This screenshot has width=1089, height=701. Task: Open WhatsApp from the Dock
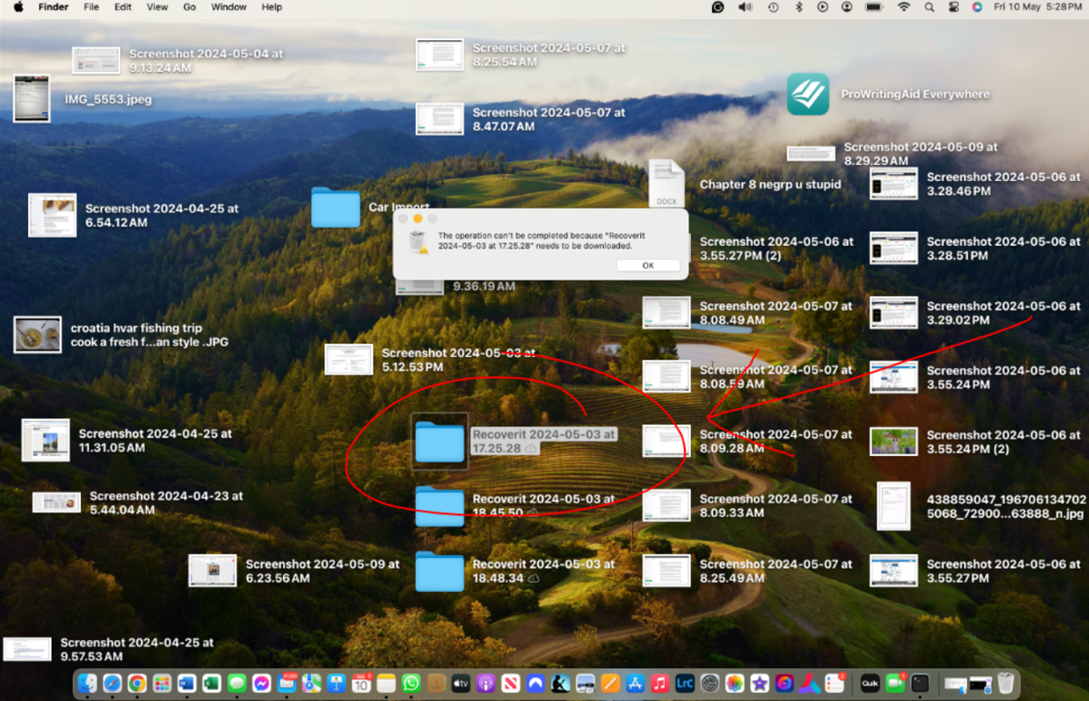(x=412, y=684)
